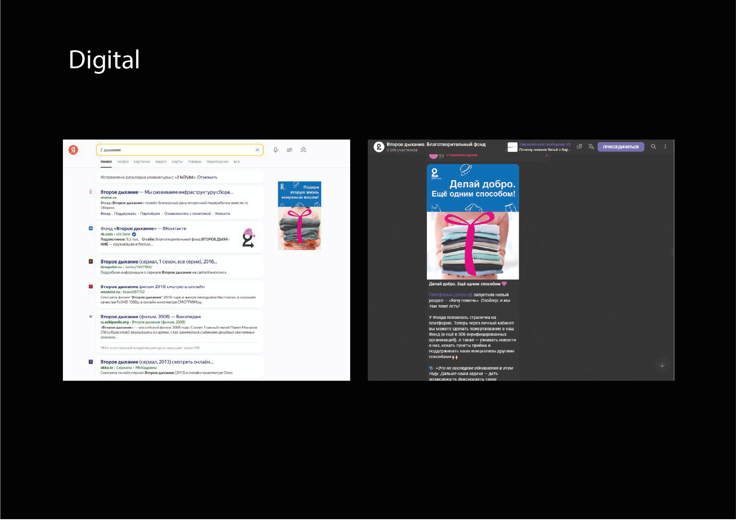
Task: Switch to the 'картинки' tab
Action: [142, 162]
